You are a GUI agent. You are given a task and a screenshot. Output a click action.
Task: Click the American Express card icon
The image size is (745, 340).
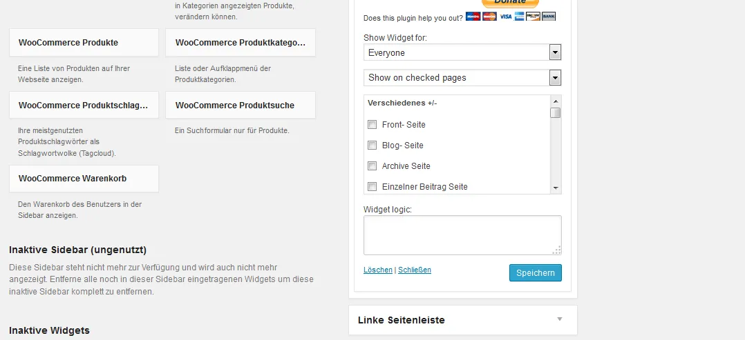(x=519, y=17)
